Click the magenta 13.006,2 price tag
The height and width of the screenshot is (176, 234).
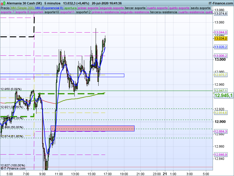[221, 56]
